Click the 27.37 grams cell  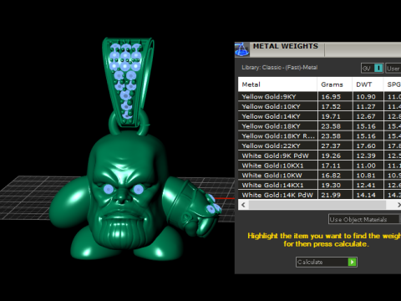[x=335, y=145]
